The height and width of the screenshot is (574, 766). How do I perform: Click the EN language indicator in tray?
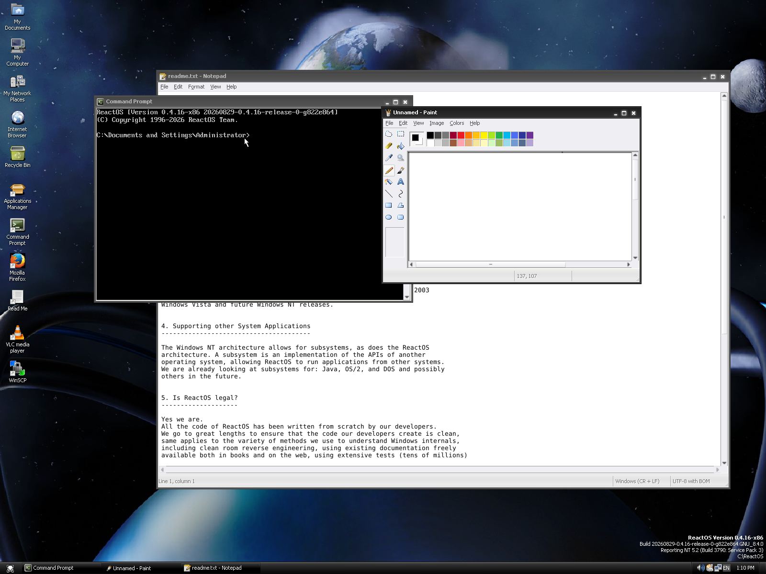tap(726, 568)
